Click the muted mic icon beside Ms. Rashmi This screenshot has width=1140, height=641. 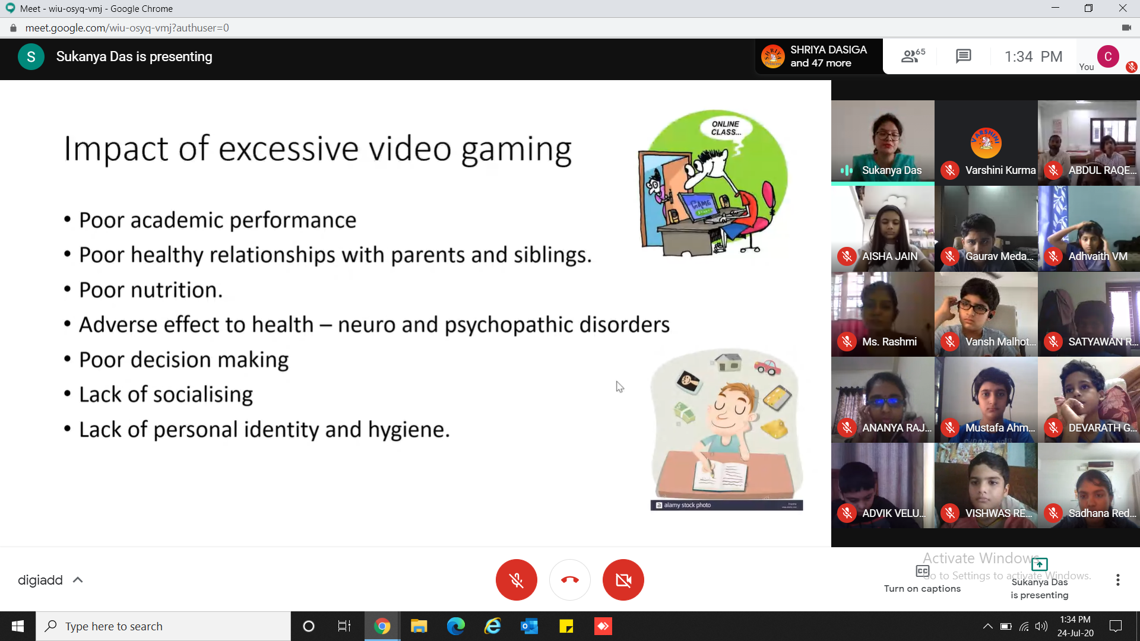coord(847,342)
